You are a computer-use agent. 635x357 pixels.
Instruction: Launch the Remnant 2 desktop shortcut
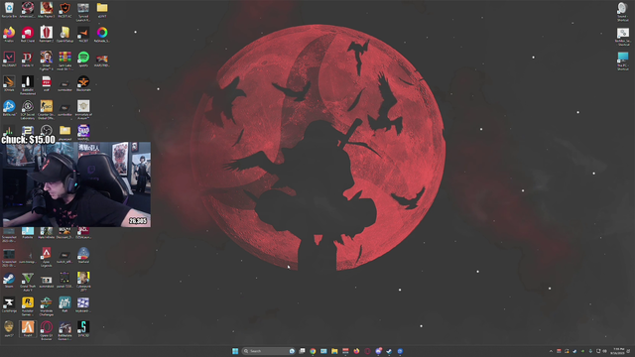click(47, 35)
